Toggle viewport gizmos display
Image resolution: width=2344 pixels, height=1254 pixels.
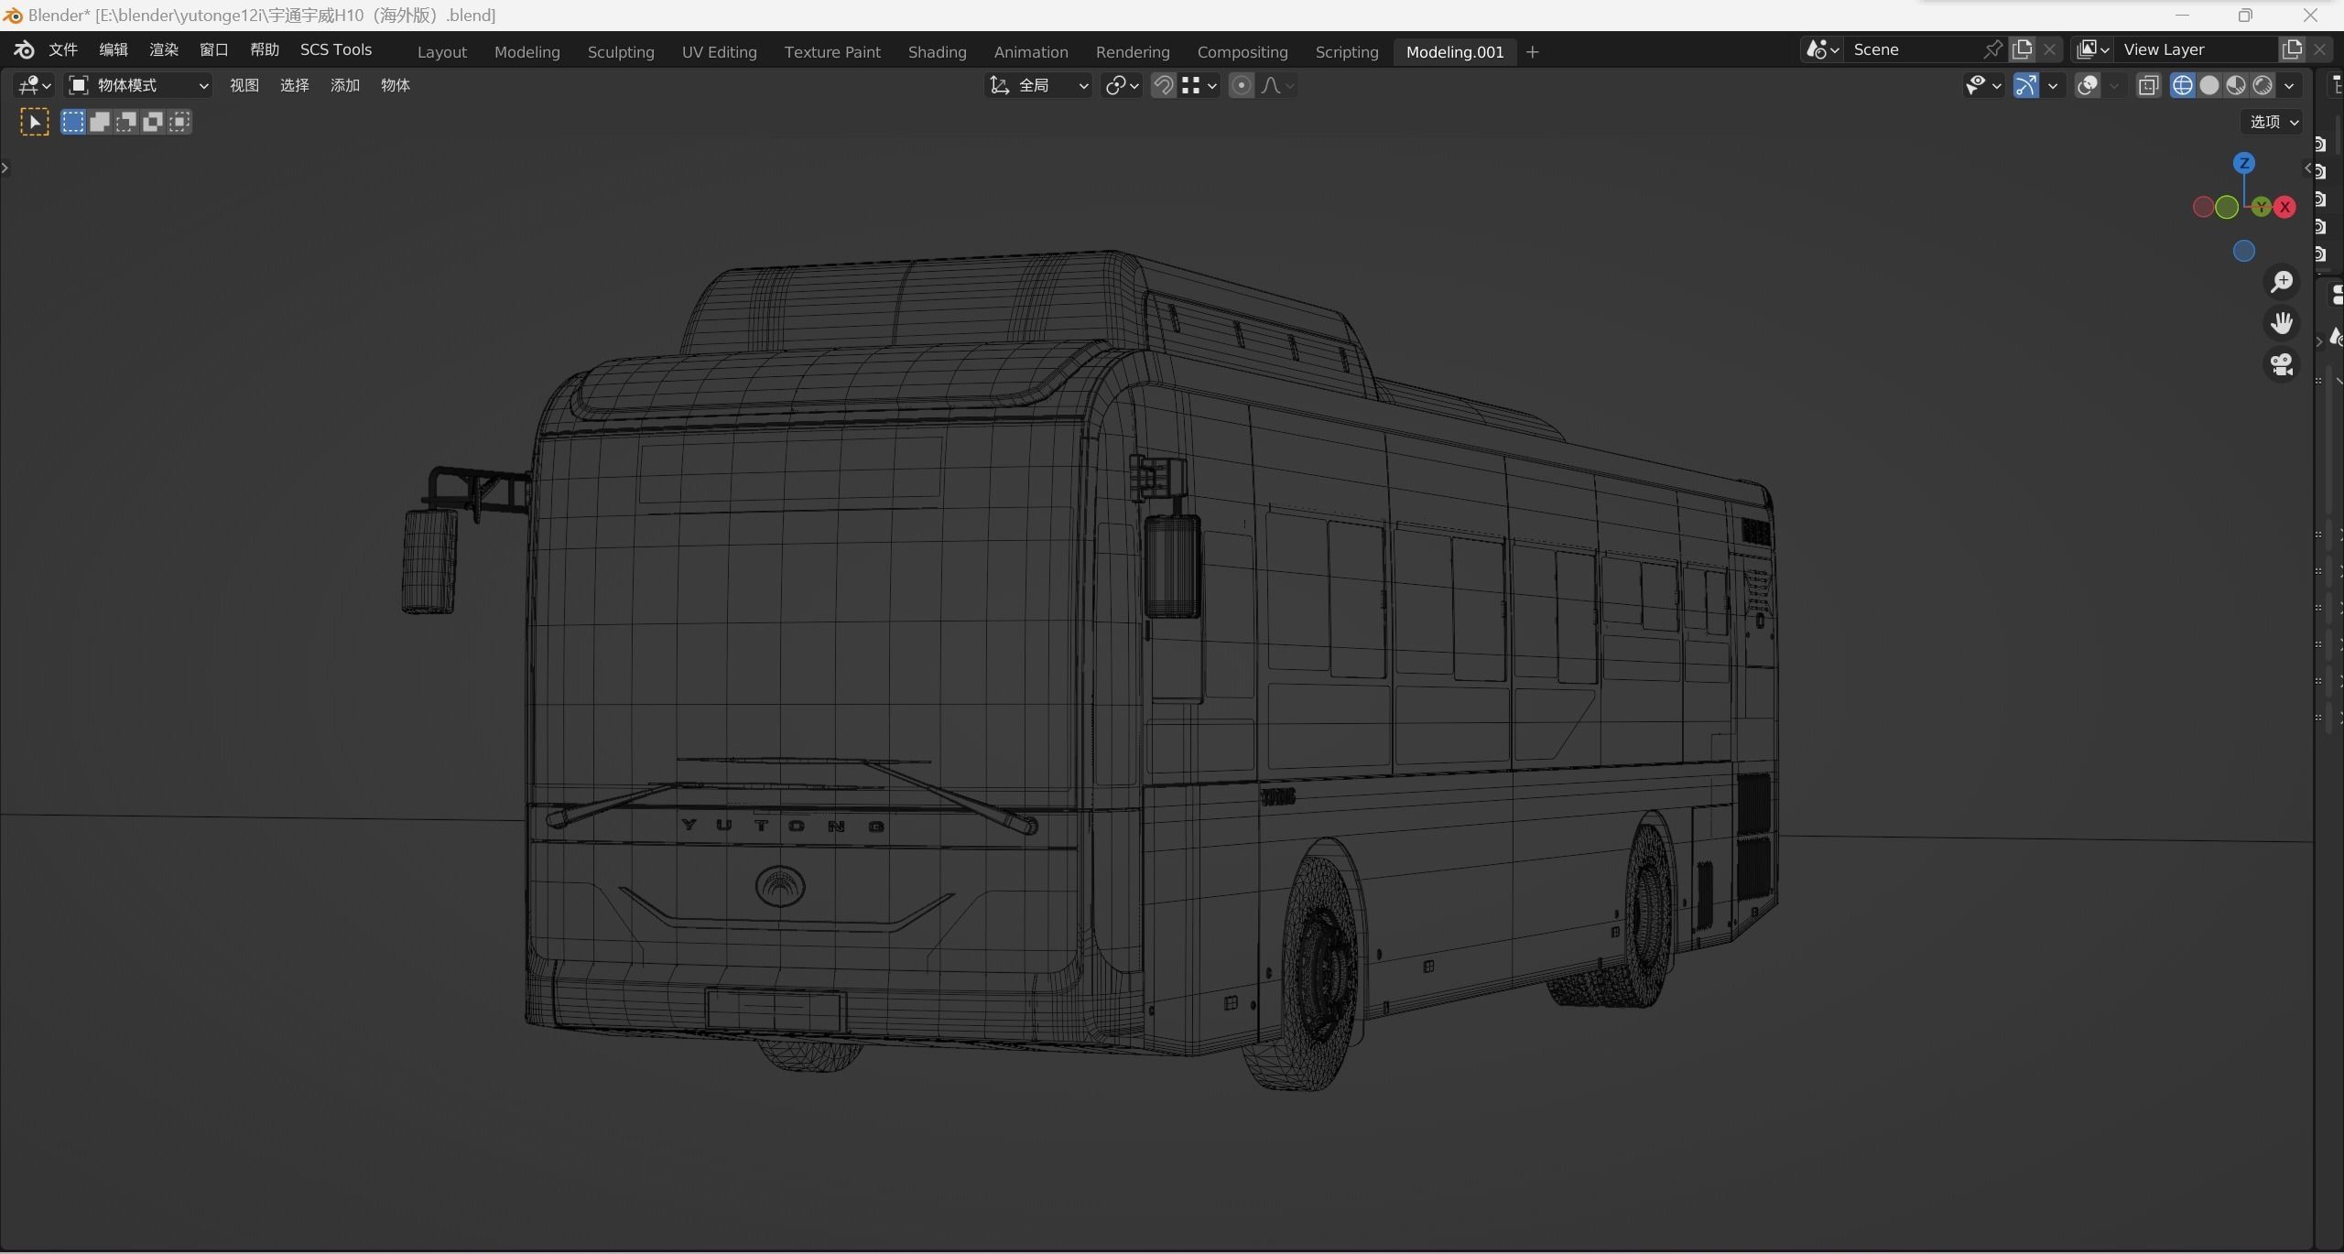[2025, 85]
